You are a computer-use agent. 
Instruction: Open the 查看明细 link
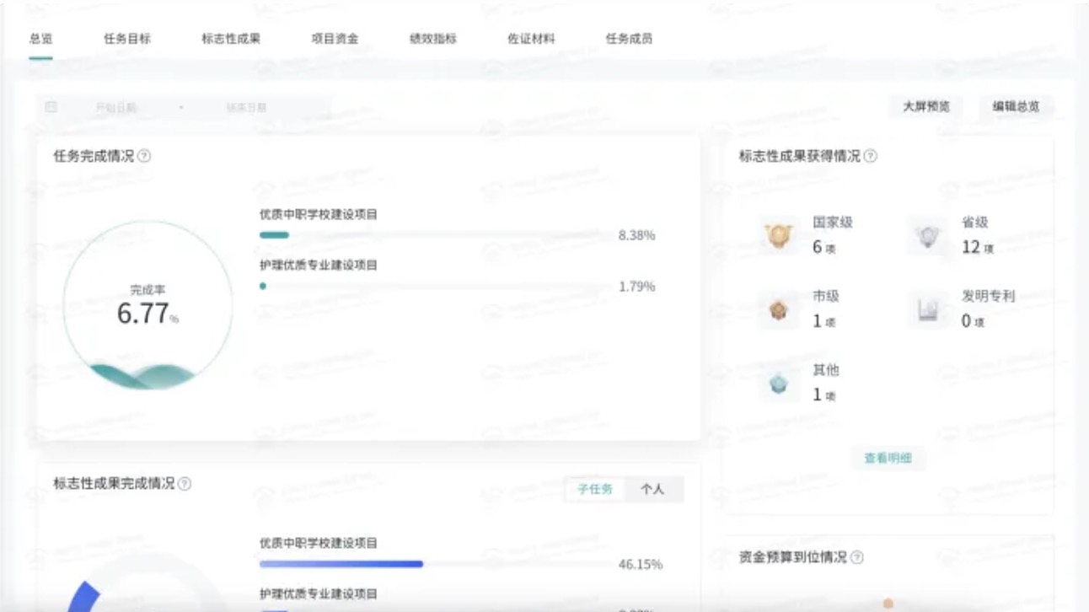(888, 459)
